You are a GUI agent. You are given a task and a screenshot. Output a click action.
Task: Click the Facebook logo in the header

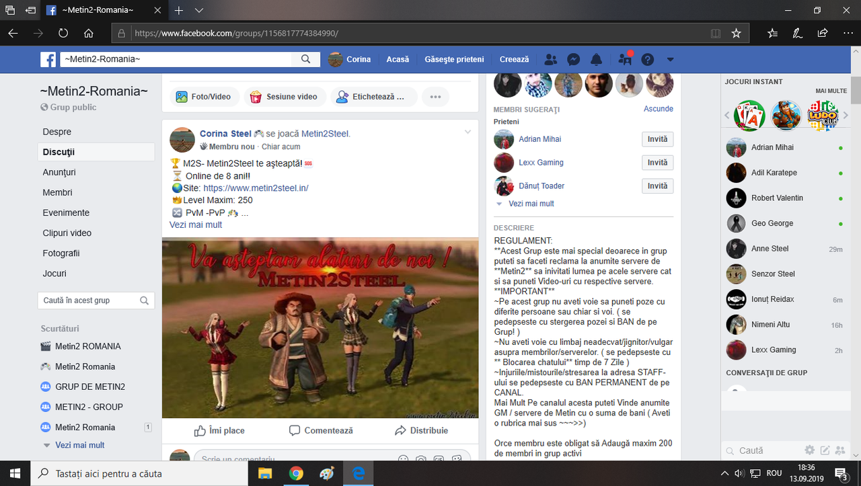48,59
